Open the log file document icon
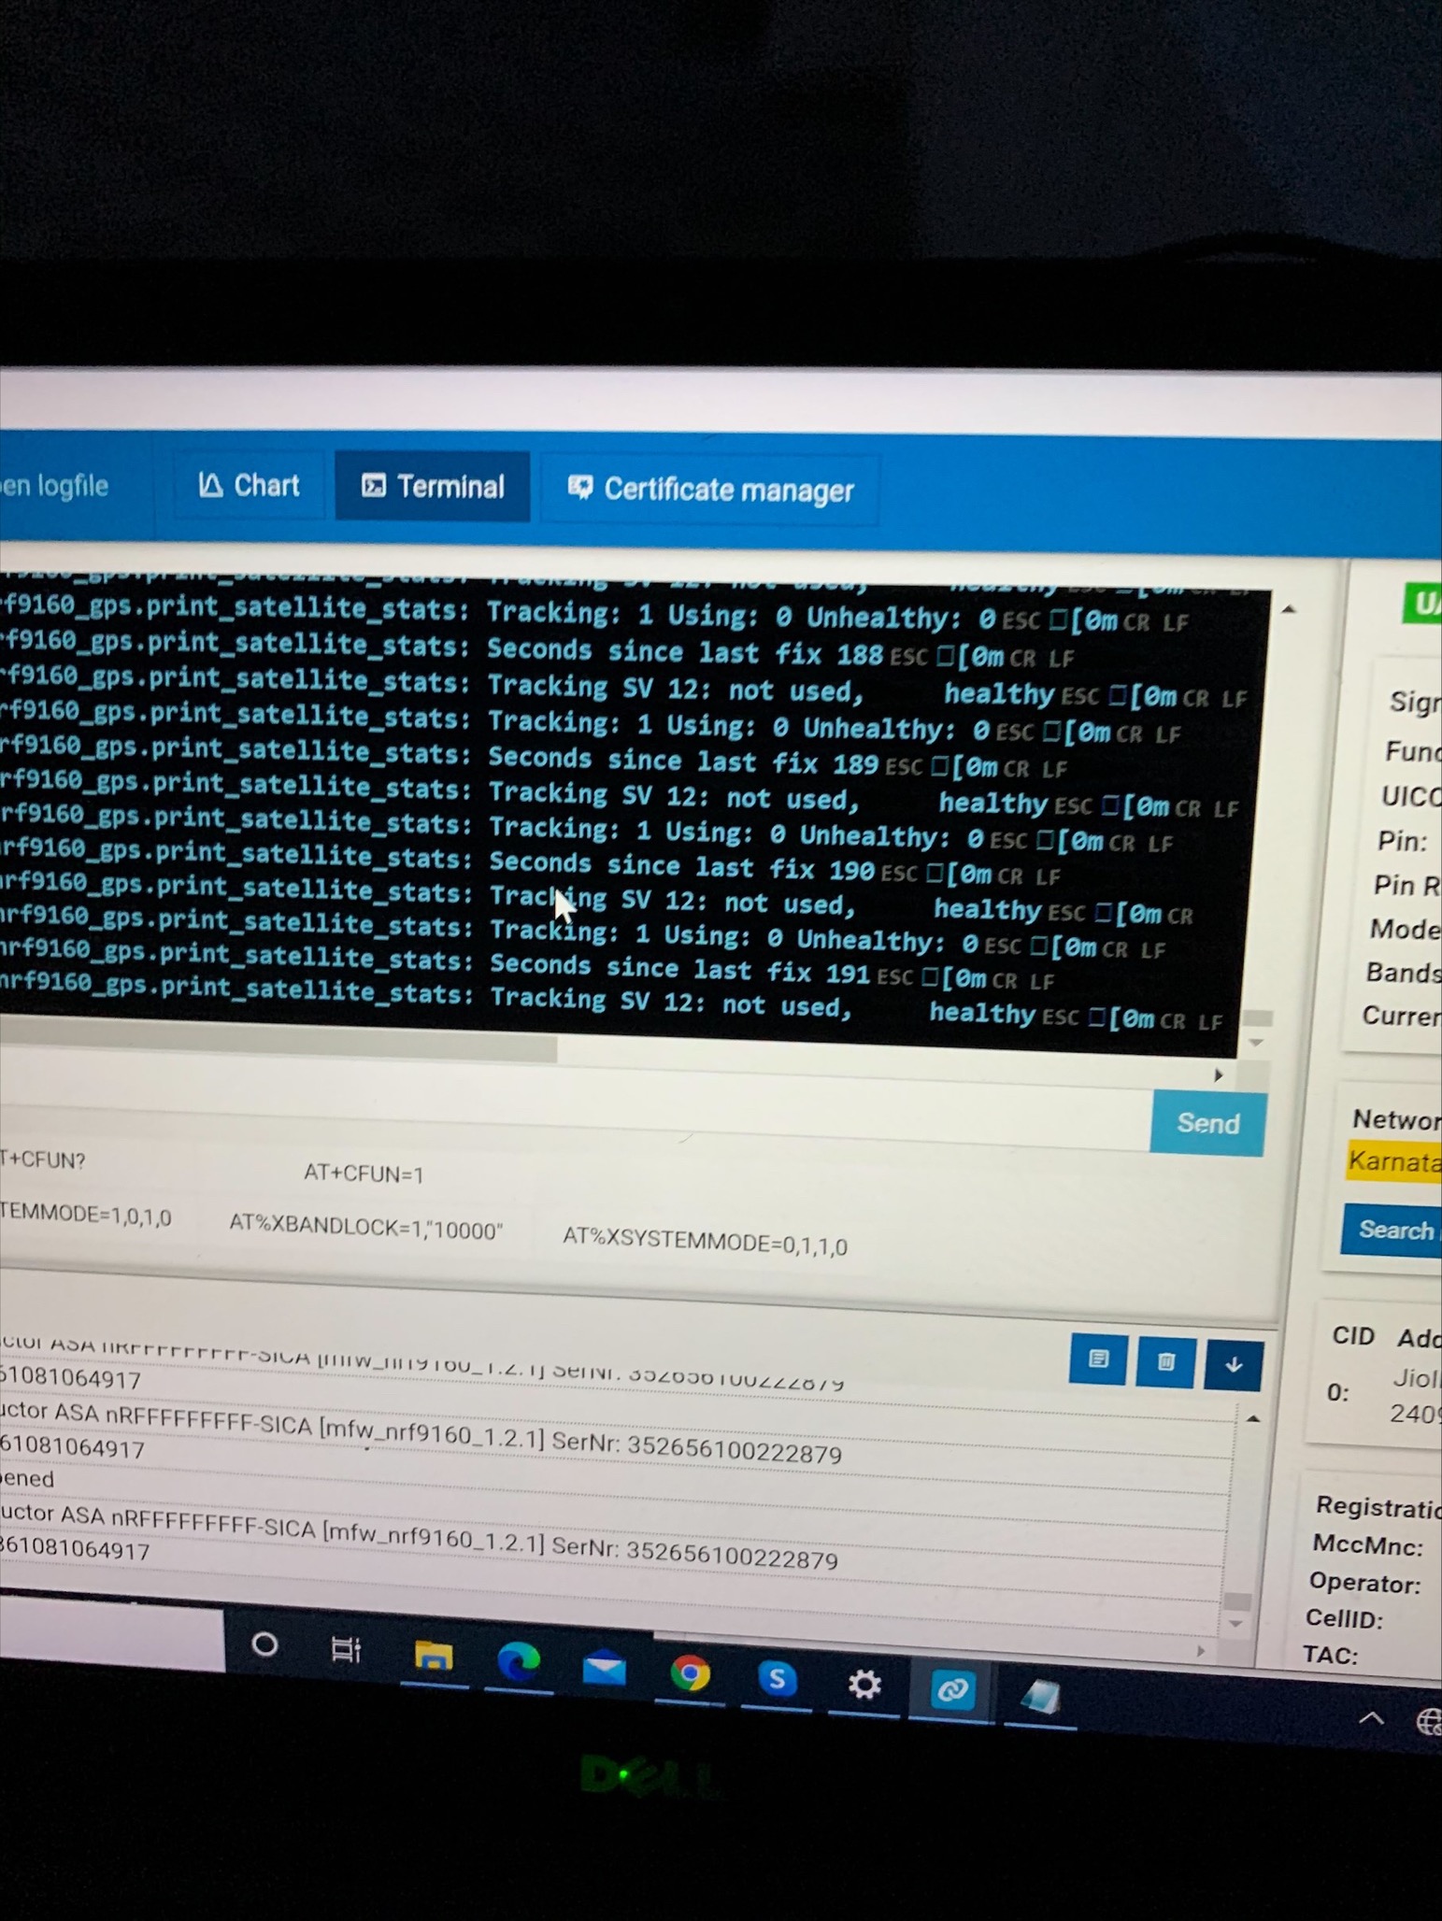Image resolution: width=1442 pixels, height=1921 pixels. 1098,1359
